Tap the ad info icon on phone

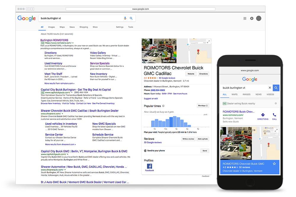click(276, 104)
